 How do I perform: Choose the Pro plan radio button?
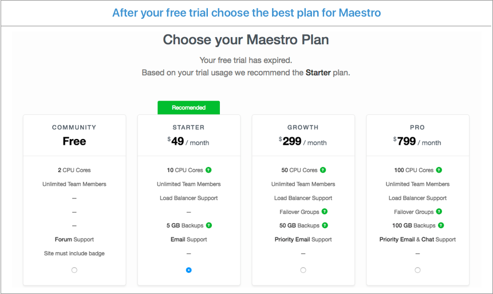(418, 270)
